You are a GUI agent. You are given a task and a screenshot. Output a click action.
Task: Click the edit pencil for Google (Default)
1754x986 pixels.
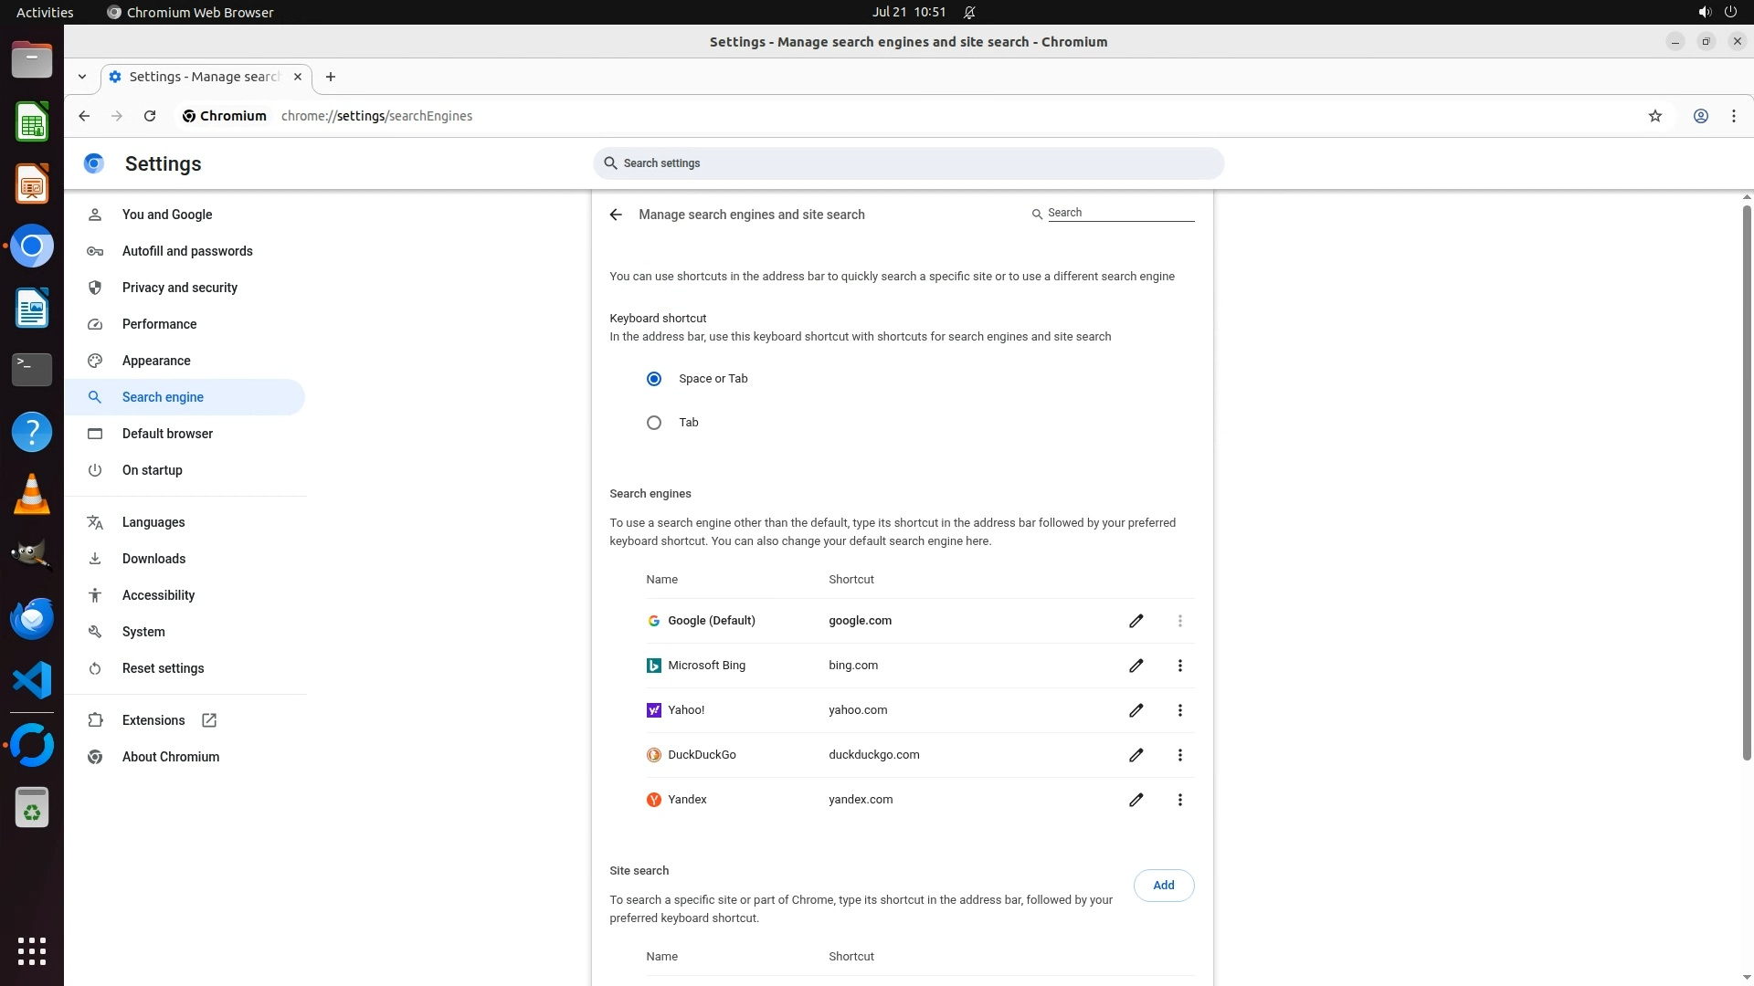(1136, 621)
